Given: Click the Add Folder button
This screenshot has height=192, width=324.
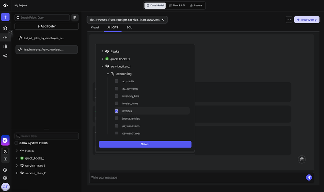Looking at the screenshot, I should tap(46, 26).
